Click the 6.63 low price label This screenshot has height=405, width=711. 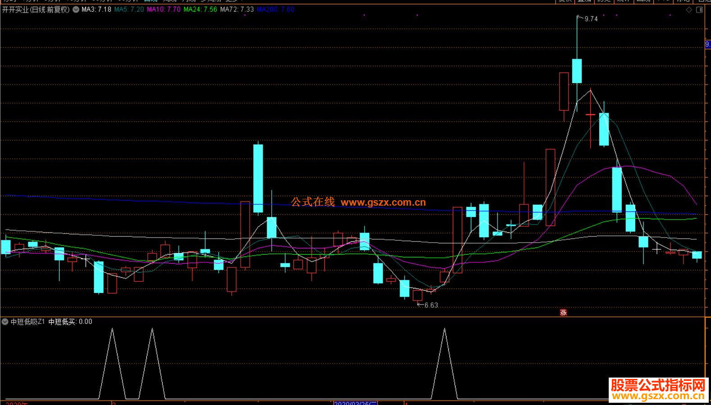431,305
